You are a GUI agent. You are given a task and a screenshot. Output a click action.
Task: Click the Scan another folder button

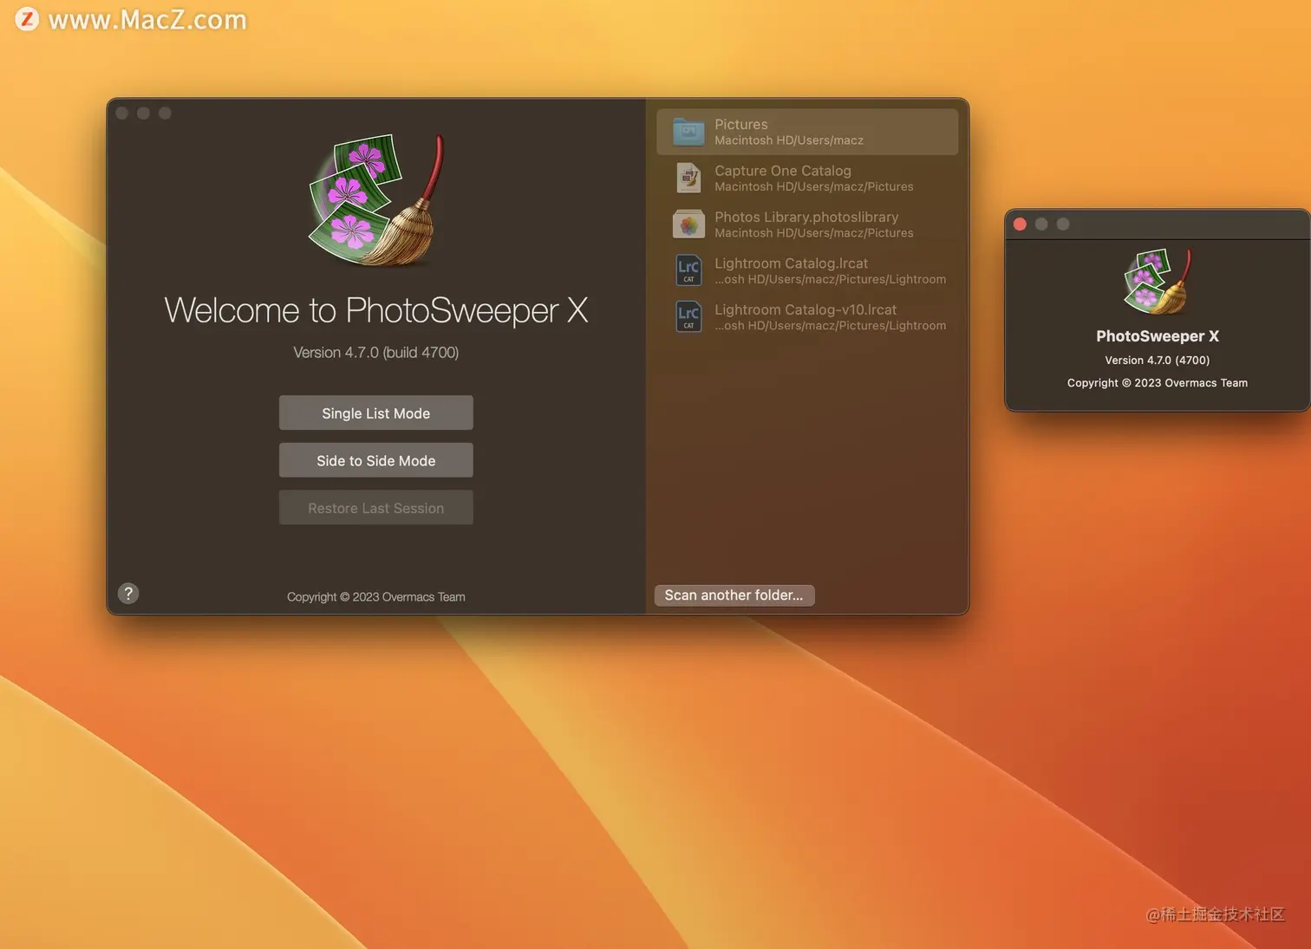click(734, 595)
